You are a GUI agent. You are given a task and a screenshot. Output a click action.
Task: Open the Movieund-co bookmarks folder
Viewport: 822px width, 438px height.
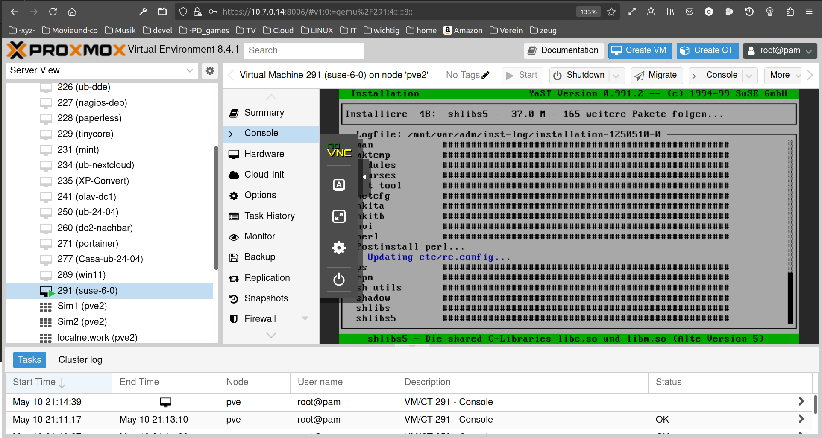click(70, 30)
